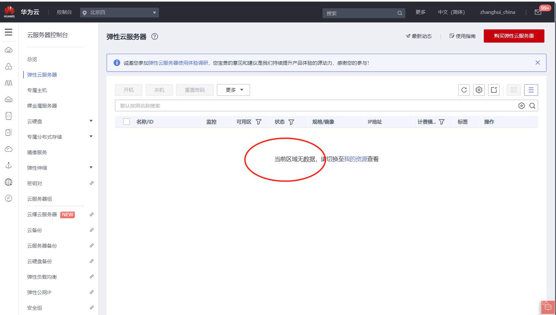Open 镜像服务 in the sidebar
Viewport: 556px width, 315px height.
[x=37, y=153]
